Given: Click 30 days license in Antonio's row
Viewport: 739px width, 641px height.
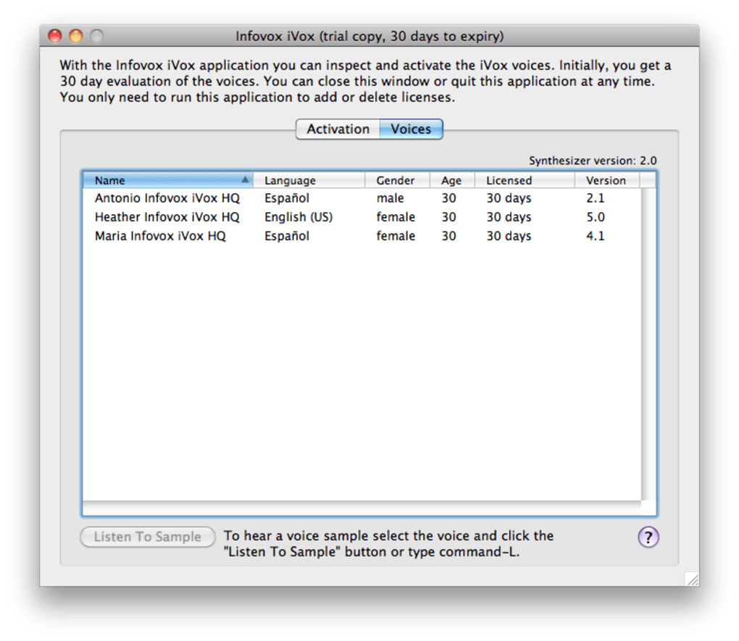Looking at the screenshot, I should [x=509, y=198].
